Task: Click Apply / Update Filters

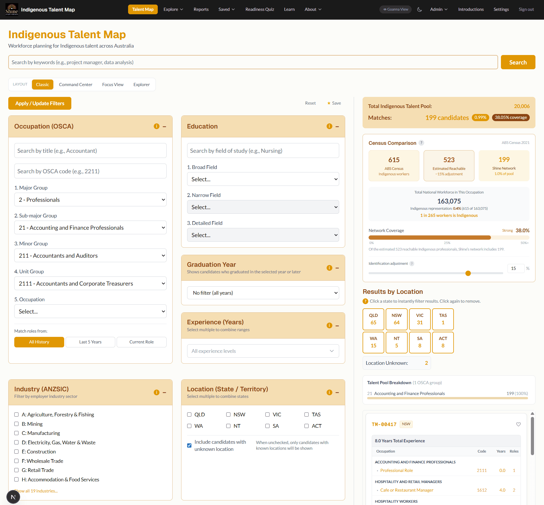Action: click(x=40, y=103)
